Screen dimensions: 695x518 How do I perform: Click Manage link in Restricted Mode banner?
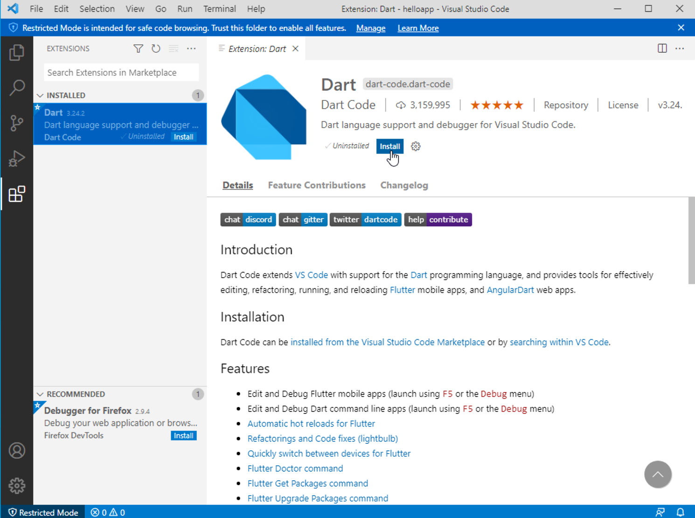pyautogui.click(x=371, y=28)
